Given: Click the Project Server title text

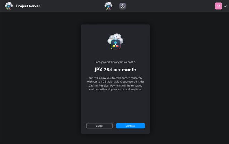Looking at the screenshot, I should [x=28, y=6].
